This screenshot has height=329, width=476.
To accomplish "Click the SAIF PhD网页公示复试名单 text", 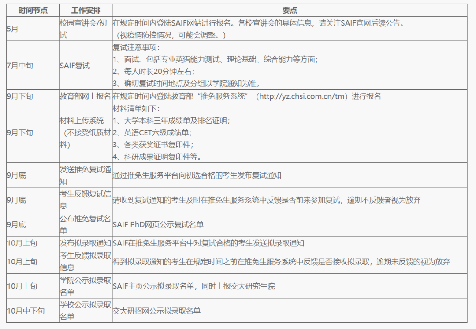I will (158, 224).
